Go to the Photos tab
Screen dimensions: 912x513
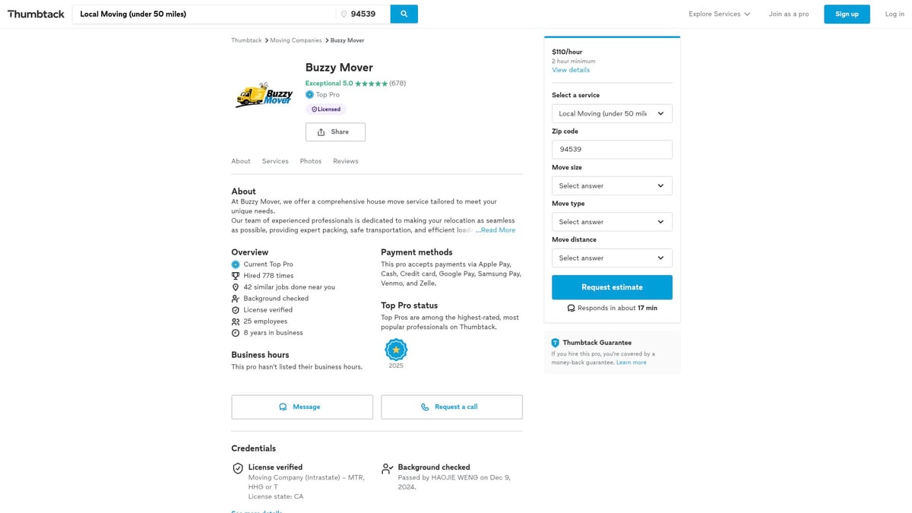310,161
